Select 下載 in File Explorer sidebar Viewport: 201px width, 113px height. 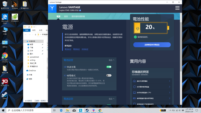[x=32, y=47]
